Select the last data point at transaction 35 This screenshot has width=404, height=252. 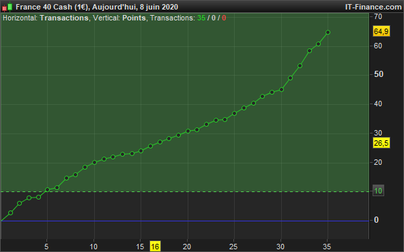tap(328, 33)
